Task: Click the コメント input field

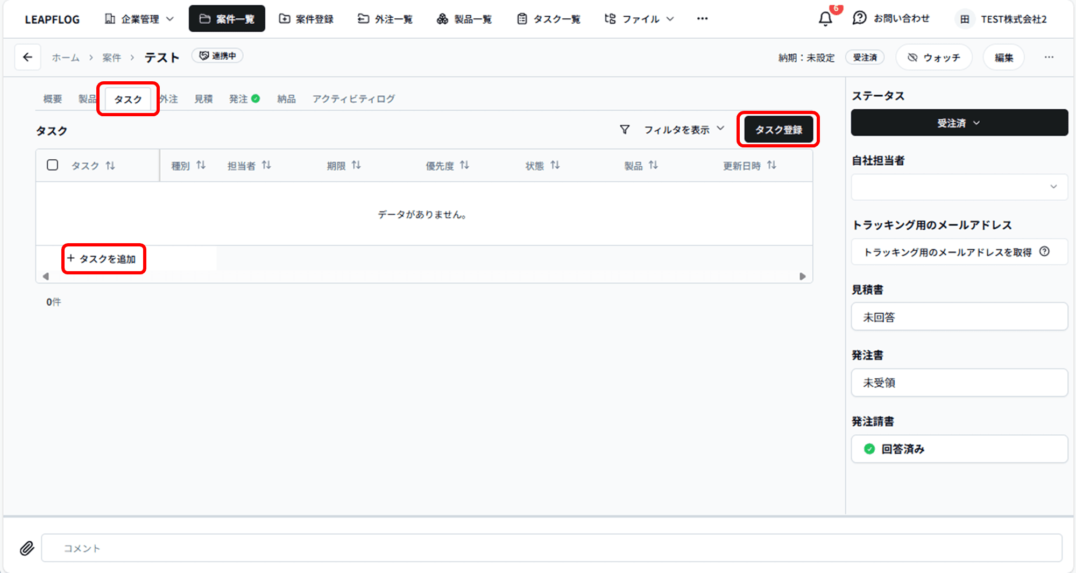Action: pyautogui.click(x=551, y=548)
